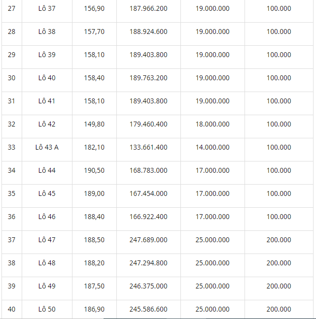Click the area value 157,70
Image resolution: width=316 pixels, height=319 pixels.
click(94, 32)
